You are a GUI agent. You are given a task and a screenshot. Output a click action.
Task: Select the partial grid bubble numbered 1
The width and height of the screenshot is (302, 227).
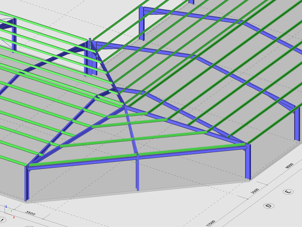click(3, 220)
